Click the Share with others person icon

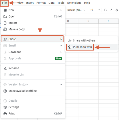[70, 40]
